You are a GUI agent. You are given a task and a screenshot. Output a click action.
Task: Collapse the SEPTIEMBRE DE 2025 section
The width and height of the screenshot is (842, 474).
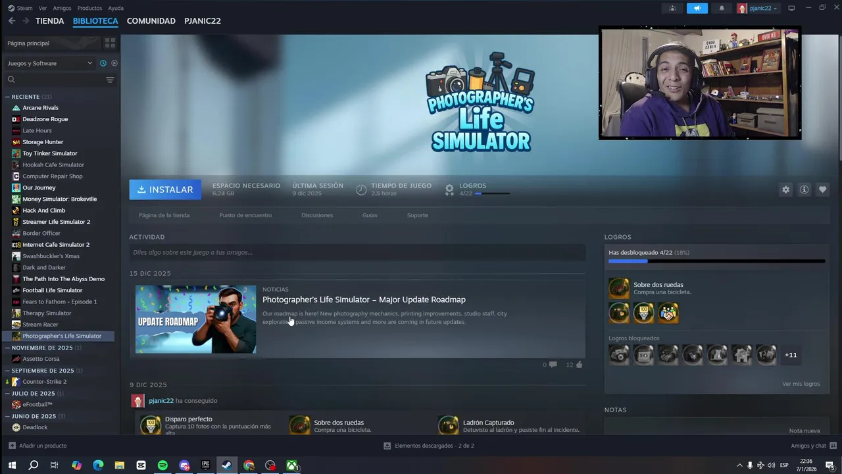(8, 371)
